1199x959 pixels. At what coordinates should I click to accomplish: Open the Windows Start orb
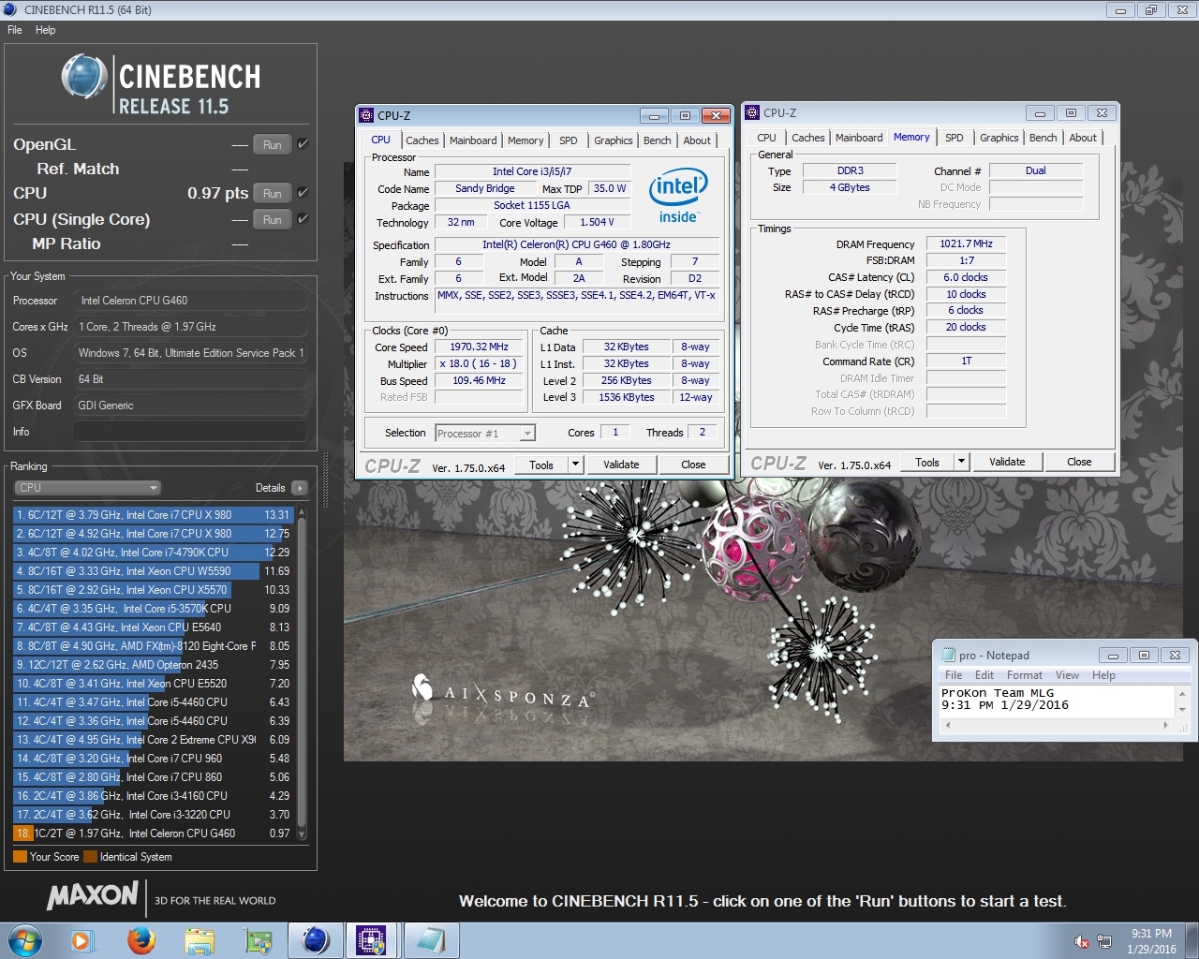click(25, 940)
